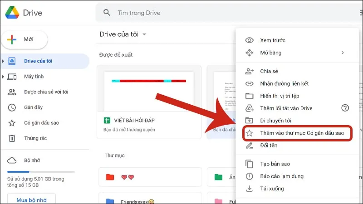Screen dimensions: 363x204
Task: Click the move-to folder arrow icon
Action: [x=249, y=121]
